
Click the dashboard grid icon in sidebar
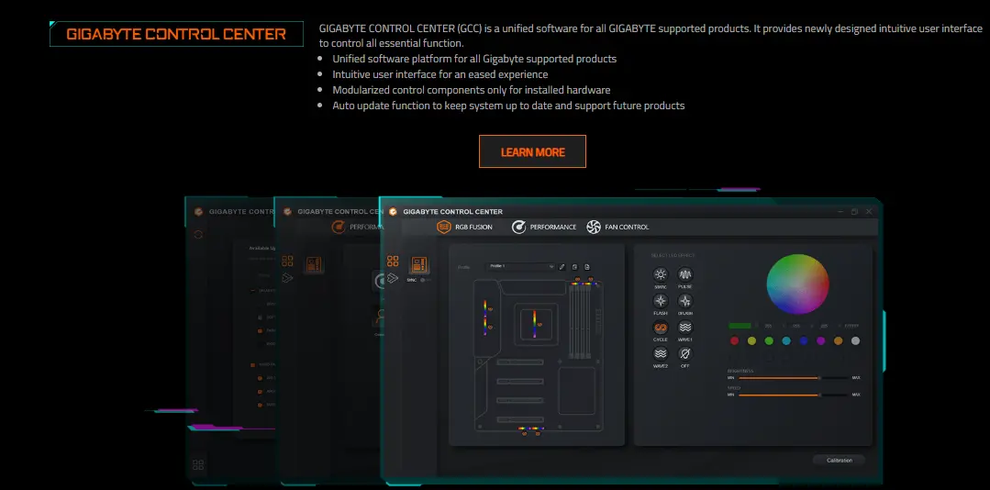pyautogui.click(x=393, y=262)
